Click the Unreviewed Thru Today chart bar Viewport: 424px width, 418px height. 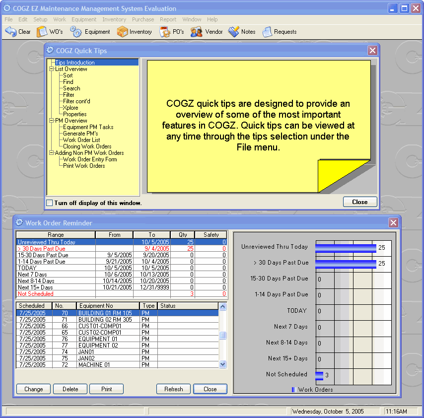click(346, 248)
